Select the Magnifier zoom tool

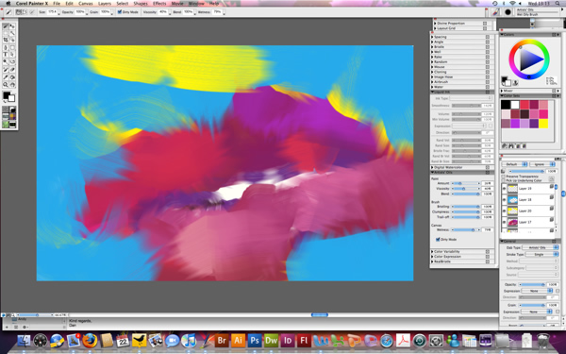(x=6, y=85)
